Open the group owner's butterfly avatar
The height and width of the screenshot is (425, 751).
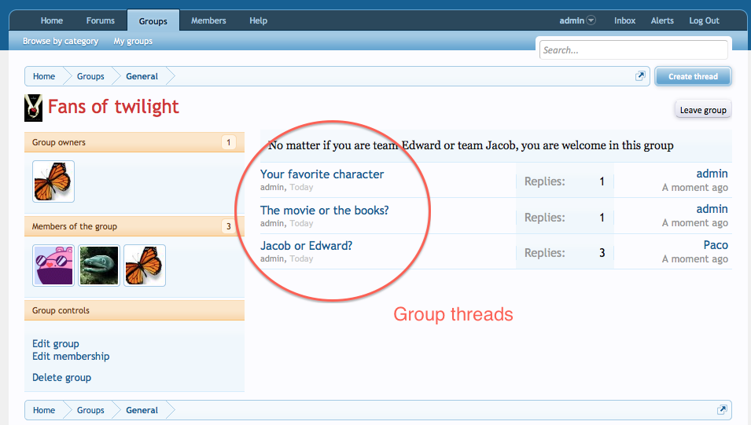click(x=53, y=181)
